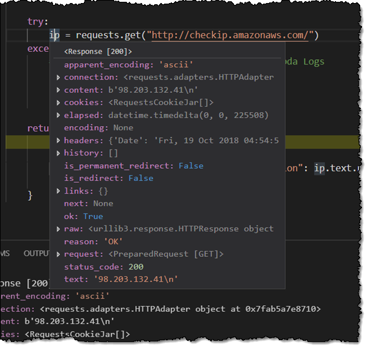Click the ip variable in the assignment
This screenshot has width=368, height=348.
pos(54,35)
